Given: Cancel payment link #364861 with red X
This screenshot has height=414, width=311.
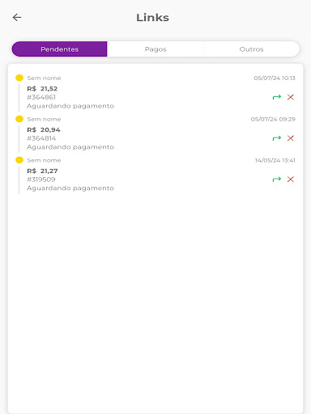Looking at the screenshot, I should tap(291, 97).
